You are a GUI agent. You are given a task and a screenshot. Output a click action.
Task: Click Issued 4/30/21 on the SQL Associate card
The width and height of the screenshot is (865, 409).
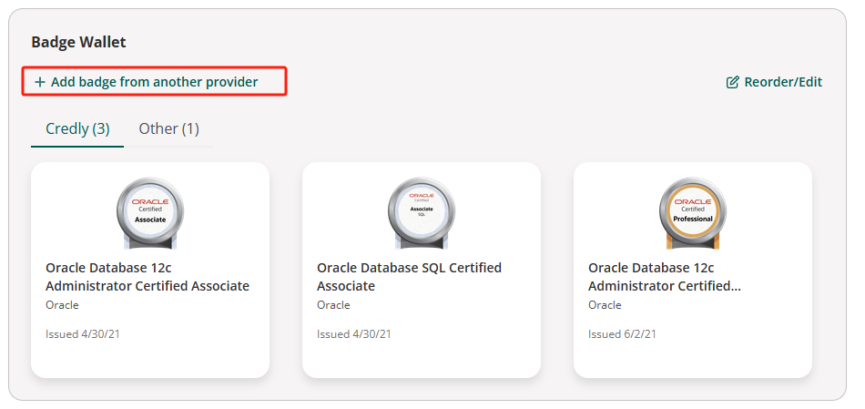pos(354,334)
